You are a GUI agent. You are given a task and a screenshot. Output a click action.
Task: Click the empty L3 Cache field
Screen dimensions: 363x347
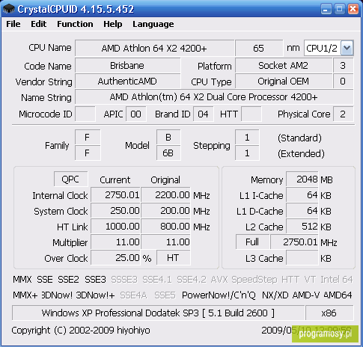302,258
